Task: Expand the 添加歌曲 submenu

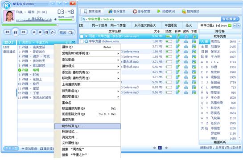Action: 87,60
